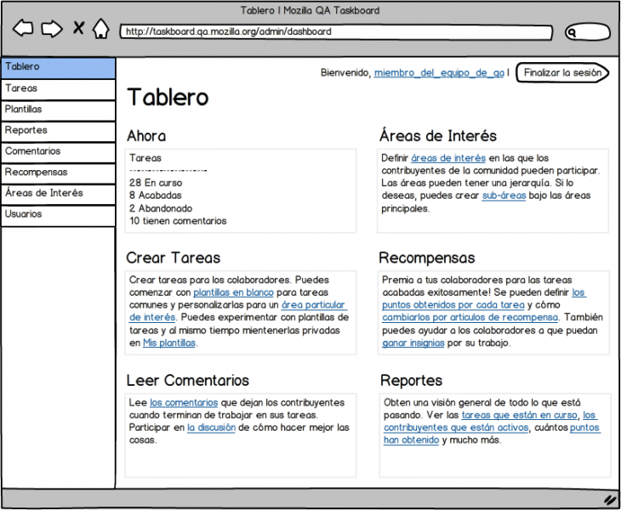Open tareas que están en curso link

519,415
